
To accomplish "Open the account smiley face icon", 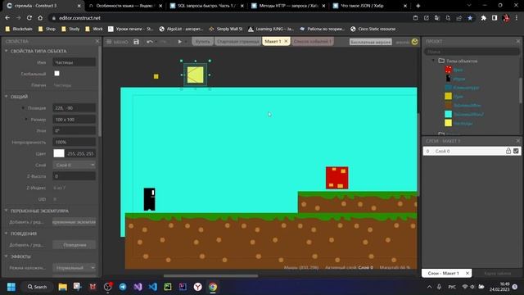I will [x=415, y=42].
